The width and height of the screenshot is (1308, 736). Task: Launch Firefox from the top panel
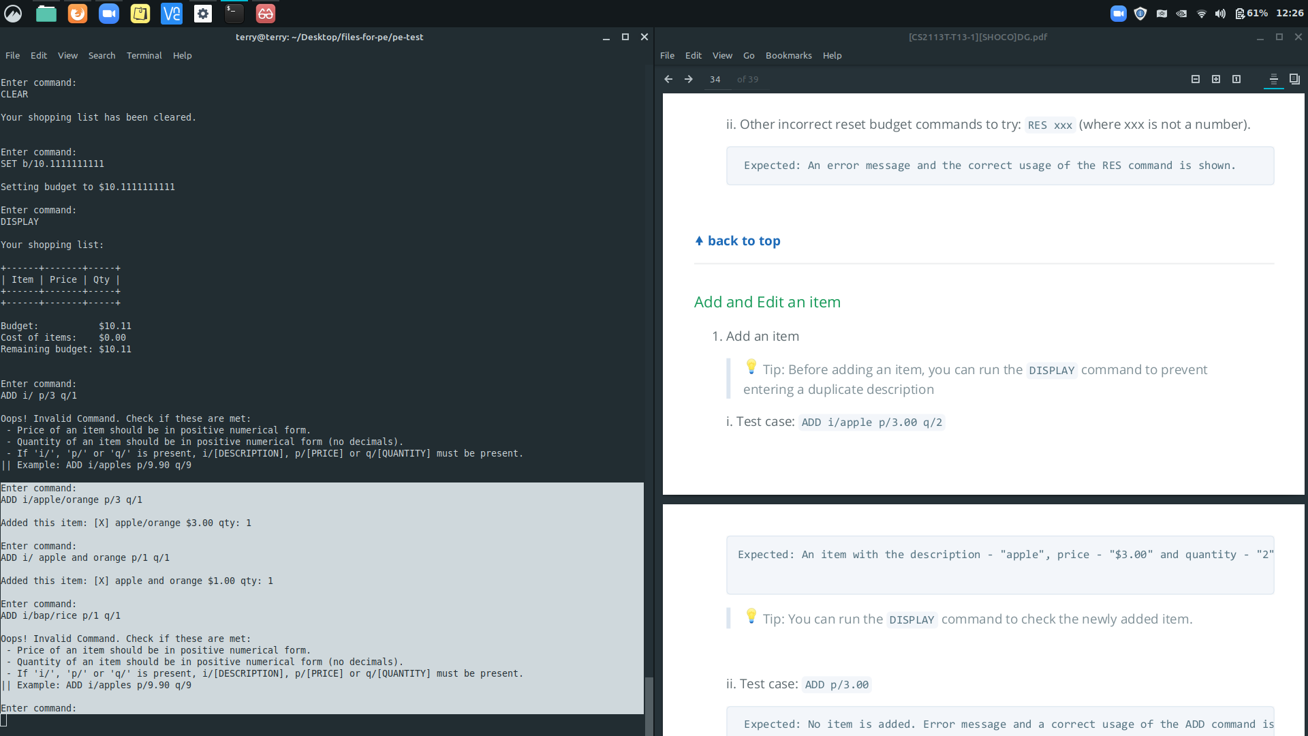(78, 14)
